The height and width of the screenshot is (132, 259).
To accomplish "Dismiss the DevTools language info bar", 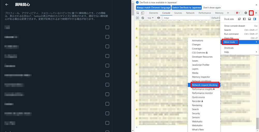I will [256, 5].
